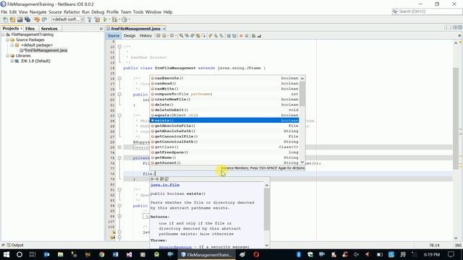Click the main editor vertical scrollbar
This screenshot has height=260, width=463.
tap(456, 118)
